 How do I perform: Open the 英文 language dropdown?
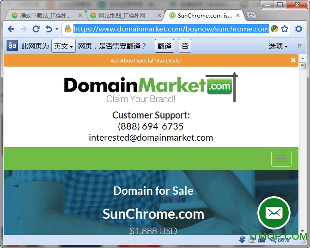63,46
